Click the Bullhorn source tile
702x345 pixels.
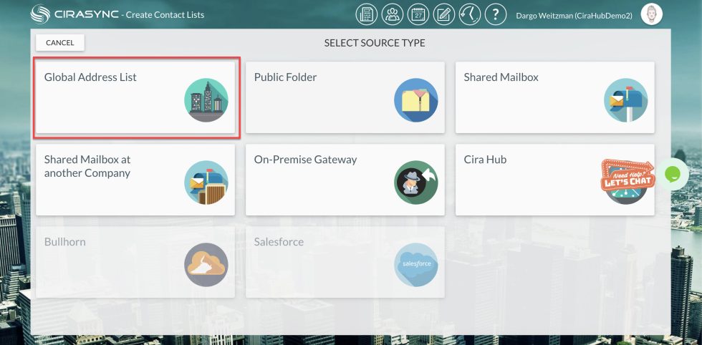click(135, 262)
